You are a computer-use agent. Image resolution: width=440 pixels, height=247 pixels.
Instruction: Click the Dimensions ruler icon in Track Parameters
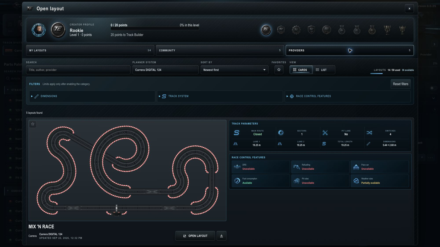(368, 144)
